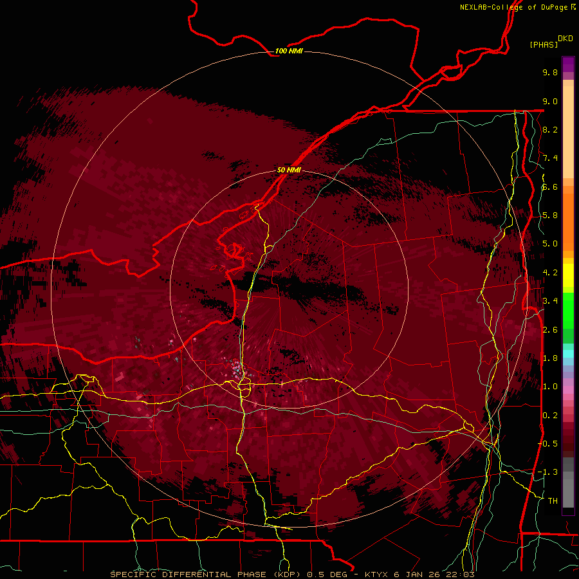579x579 pixels.
Task: Click the 5.0 legend value
Action: coord(550,244)
